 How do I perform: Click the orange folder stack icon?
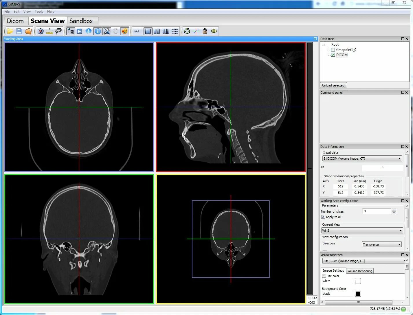coord(28,31)
